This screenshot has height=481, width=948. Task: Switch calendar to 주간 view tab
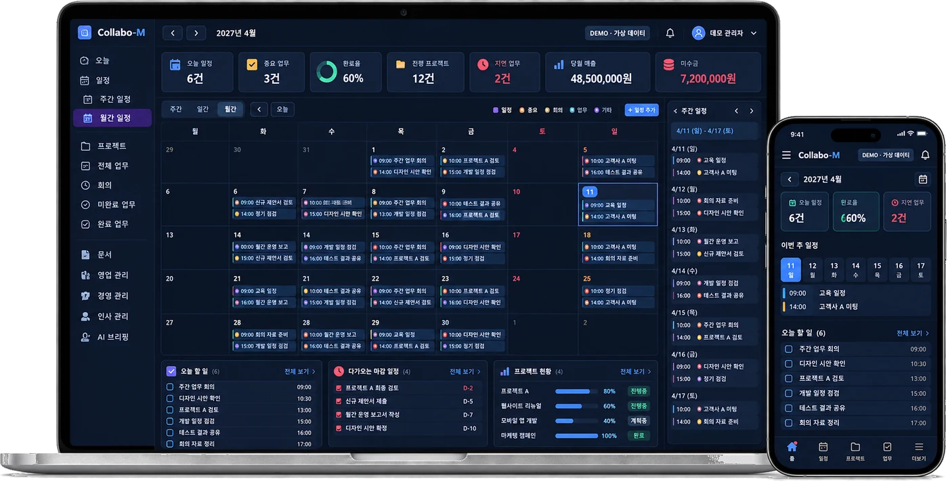pyautogui.click(x=176, y=109)
